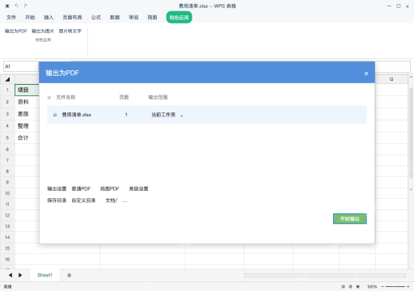Screen dimensions: 414x291
Task: Select cell containing 差旅
Action: [27, 114]
